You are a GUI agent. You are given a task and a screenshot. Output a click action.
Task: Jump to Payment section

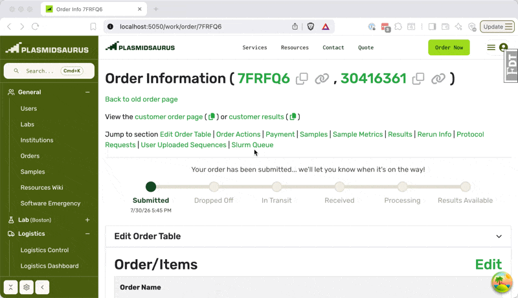tap(280, 134)
